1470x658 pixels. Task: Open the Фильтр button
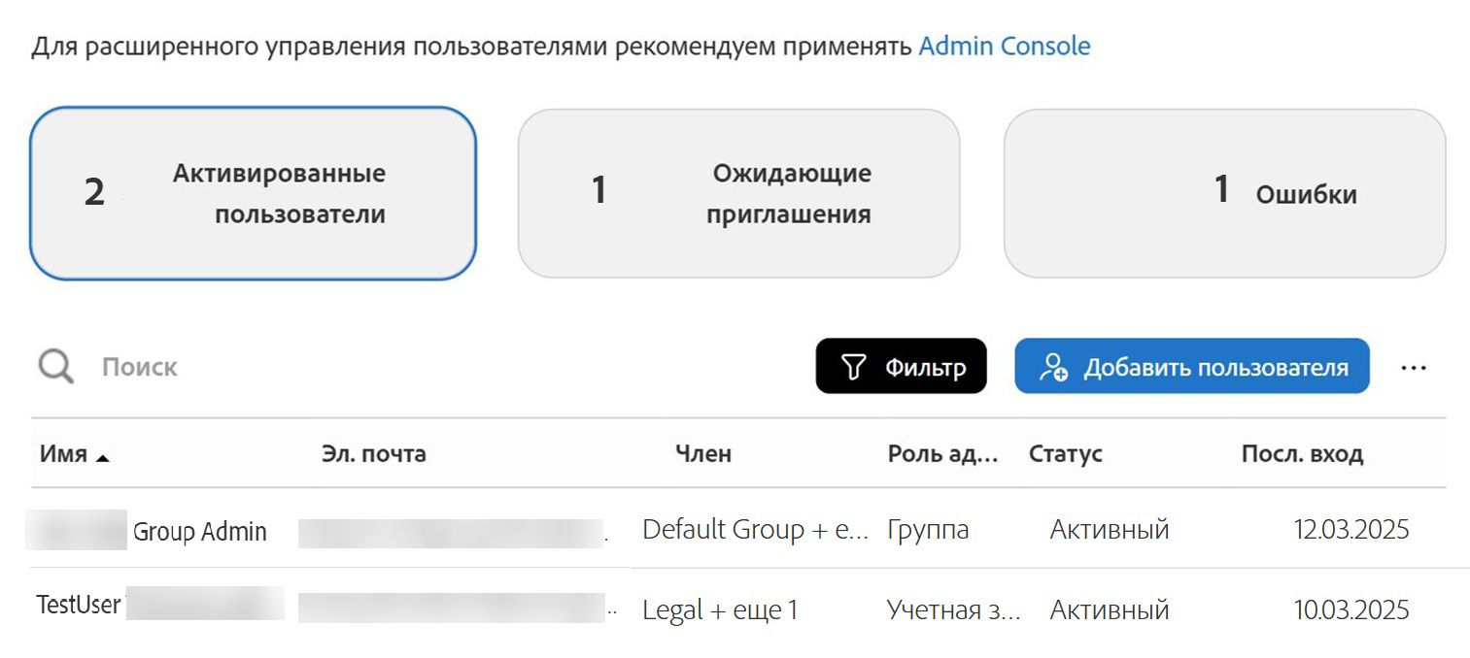click(x=901, y=366)
